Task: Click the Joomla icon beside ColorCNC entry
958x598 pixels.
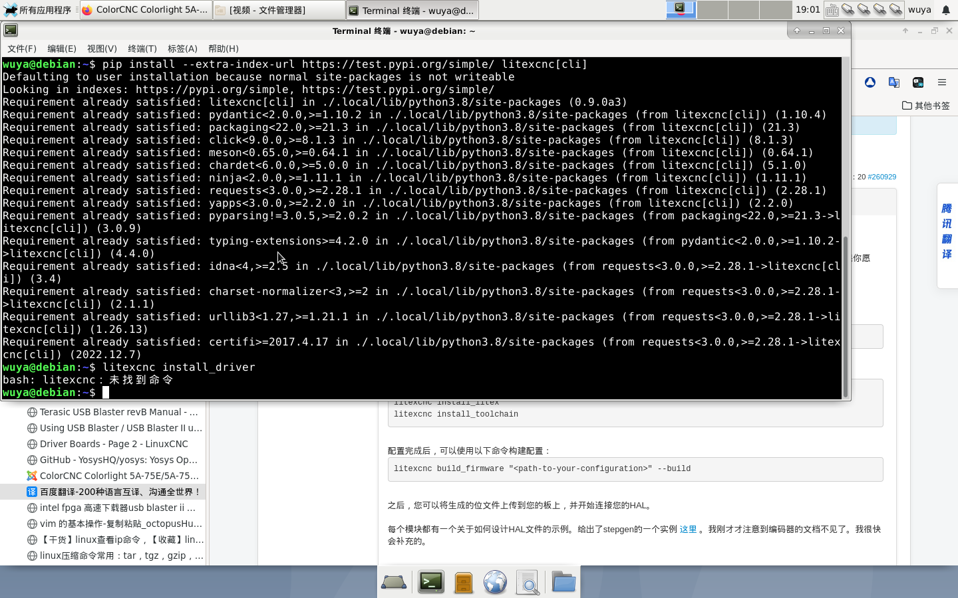Action: [x=31, y=476]
